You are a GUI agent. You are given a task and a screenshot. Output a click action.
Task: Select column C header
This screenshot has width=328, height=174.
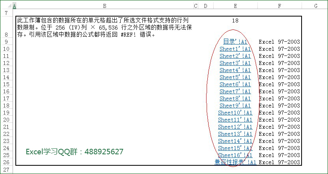pyautogui.click(x=196, y=6)
